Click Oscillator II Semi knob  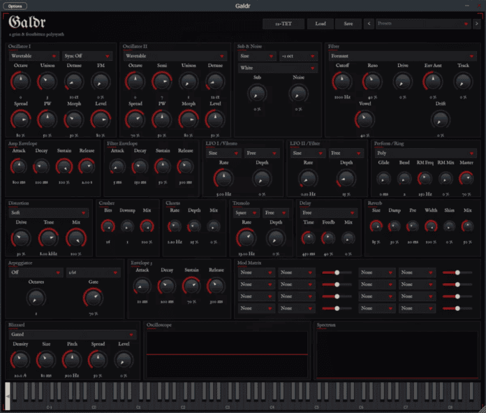[162, 81]
